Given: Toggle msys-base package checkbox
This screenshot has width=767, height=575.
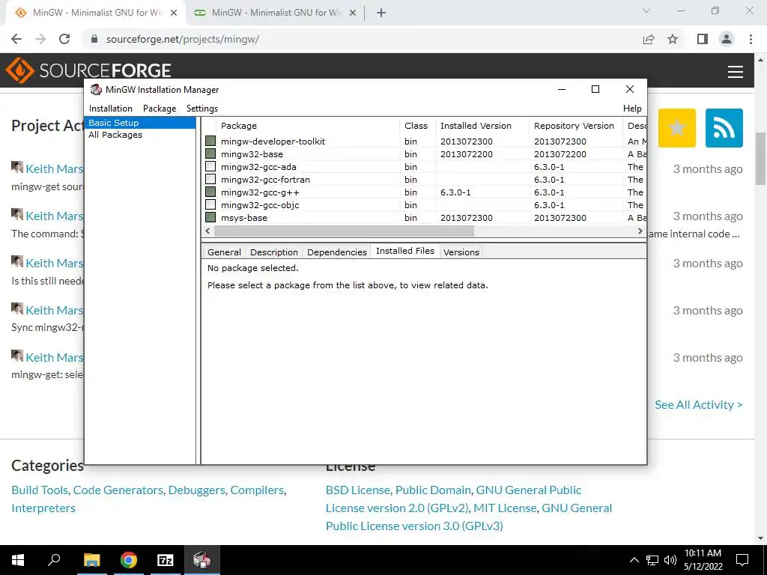Looking at the screenshot, I should (x=210, y=217).
